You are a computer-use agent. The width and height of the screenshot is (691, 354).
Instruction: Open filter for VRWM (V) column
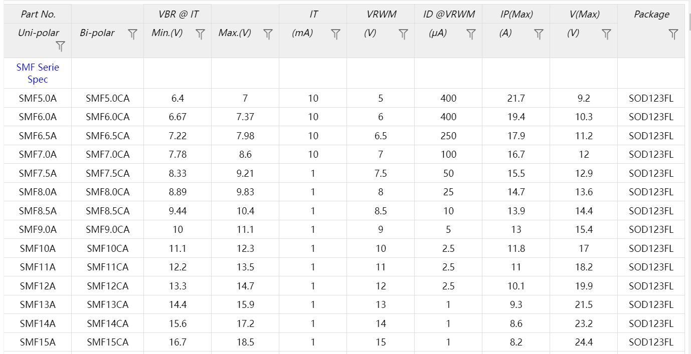pos(403,34)
